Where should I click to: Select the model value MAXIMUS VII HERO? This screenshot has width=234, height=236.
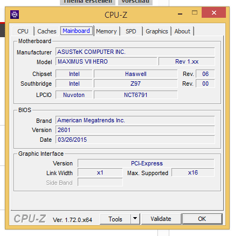106,61
